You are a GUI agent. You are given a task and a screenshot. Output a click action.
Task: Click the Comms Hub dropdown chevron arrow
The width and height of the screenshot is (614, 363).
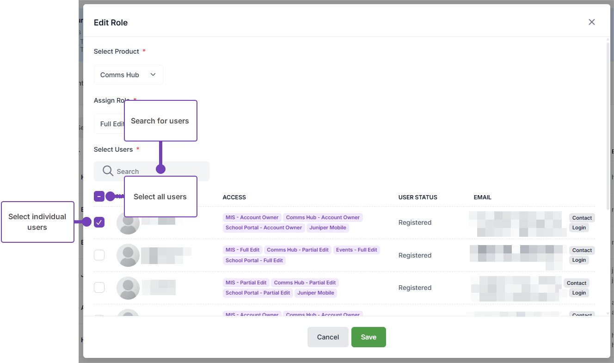tap(153, 75)
